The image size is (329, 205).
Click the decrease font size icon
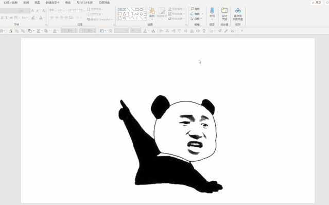pos(38,11)
